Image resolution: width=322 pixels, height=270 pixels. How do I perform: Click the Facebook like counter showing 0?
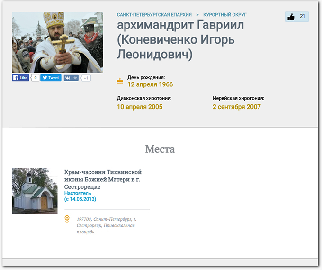coord(35,78)
